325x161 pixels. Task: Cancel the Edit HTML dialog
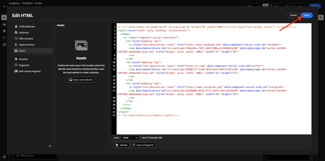(x=293, y=15)
